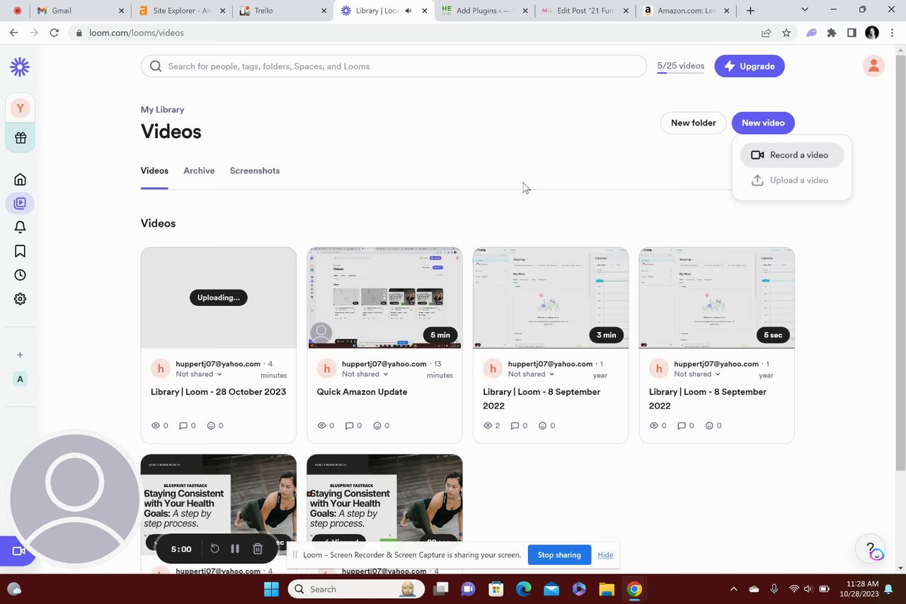Open the views count on Quick Amazon Update

[326, 426]
